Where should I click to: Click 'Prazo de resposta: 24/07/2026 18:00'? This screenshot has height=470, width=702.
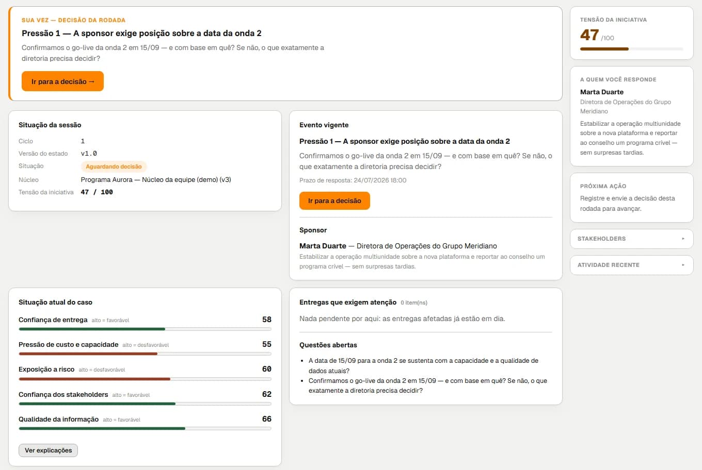pyautogui.click(x=353, y=180)
